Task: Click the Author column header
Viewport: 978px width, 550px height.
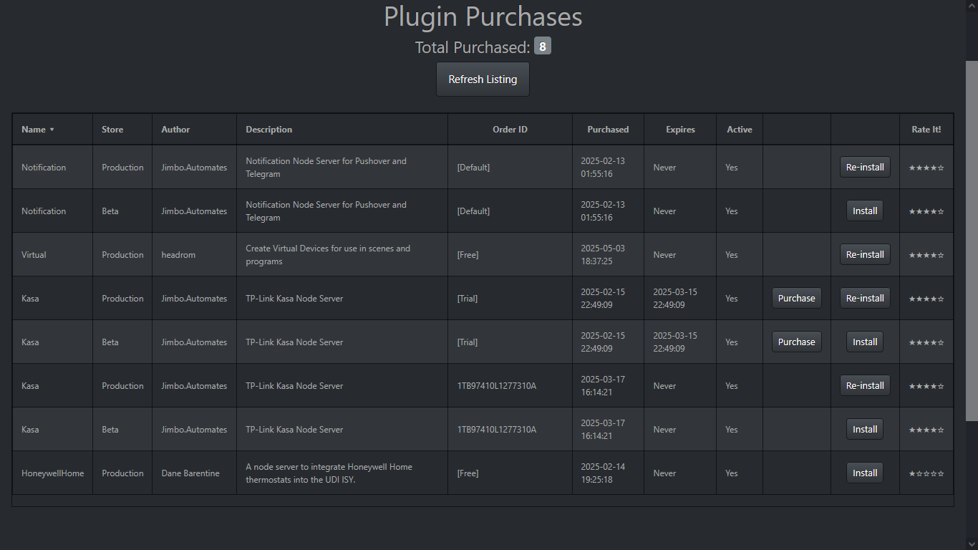Action: [175, 130]
